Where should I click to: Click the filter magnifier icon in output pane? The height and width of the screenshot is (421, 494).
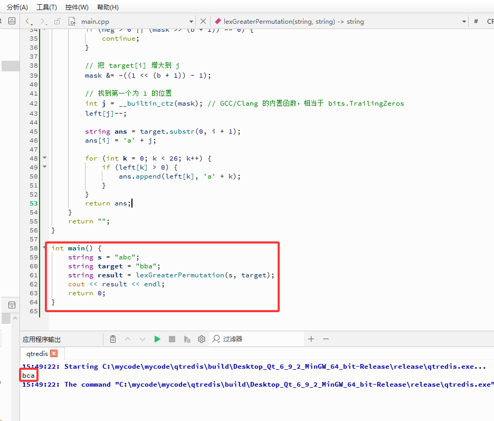216,339
